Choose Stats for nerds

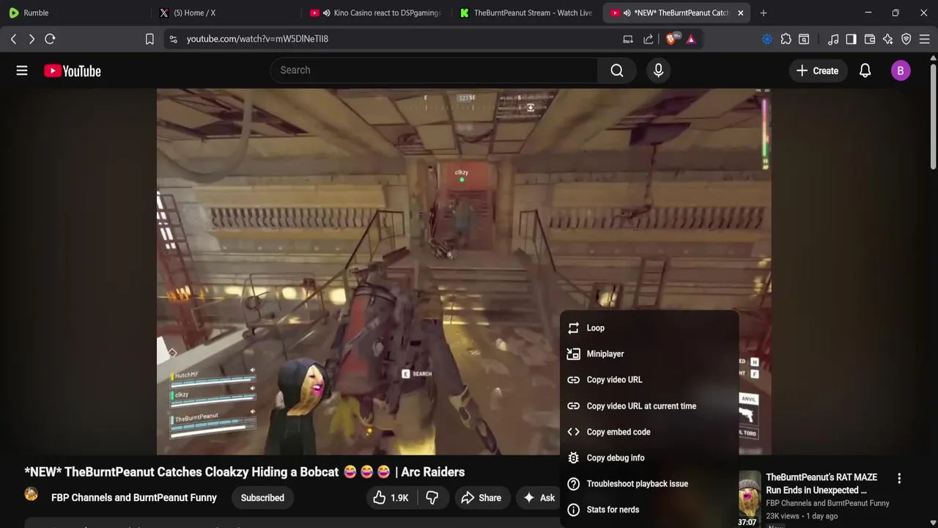649,510
